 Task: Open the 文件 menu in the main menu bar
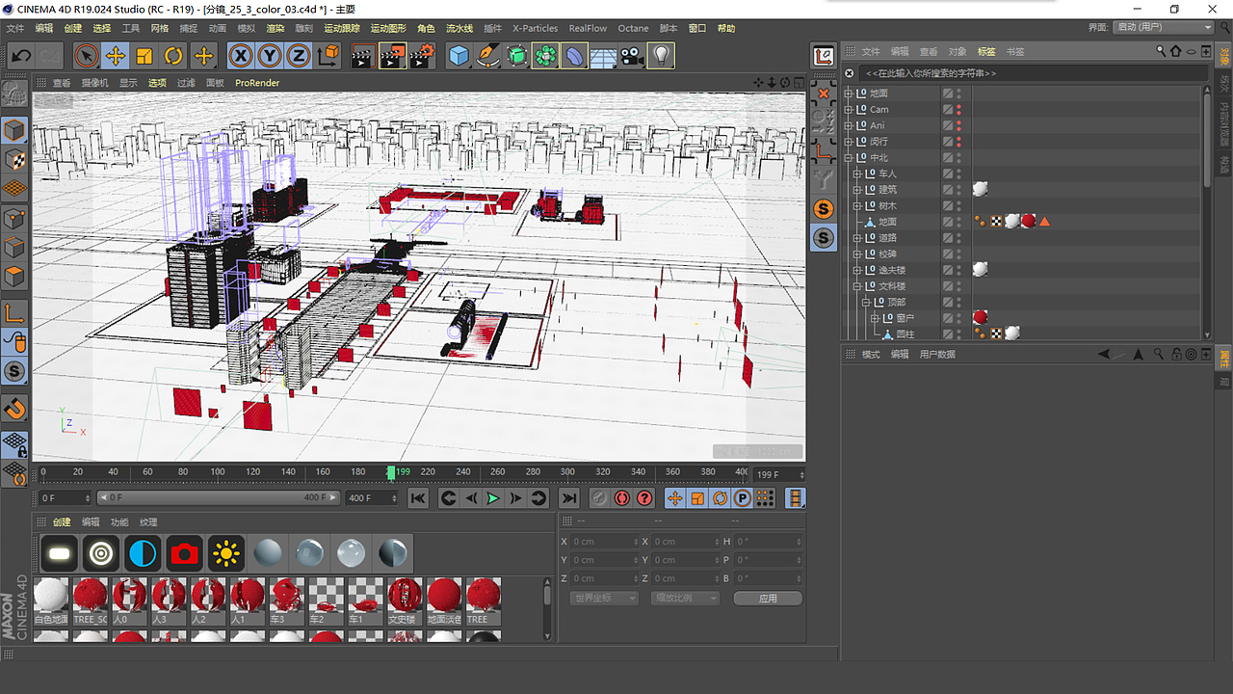15,28
